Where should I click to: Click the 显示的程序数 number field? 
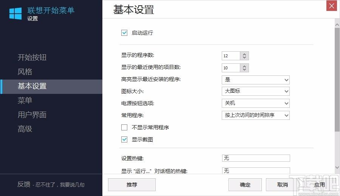click(231, 56)
